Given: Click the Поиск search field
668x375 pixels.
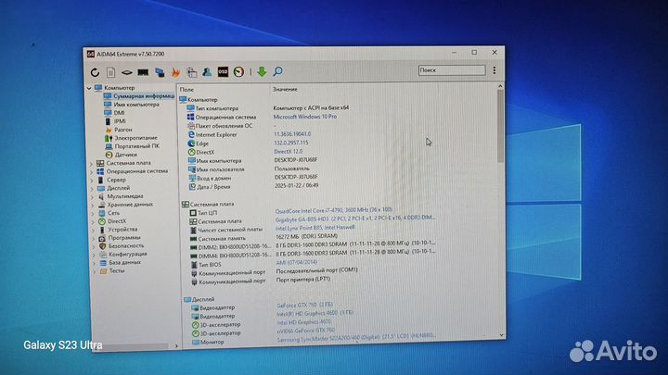Looking at the screenshot, I should [448, 69].
